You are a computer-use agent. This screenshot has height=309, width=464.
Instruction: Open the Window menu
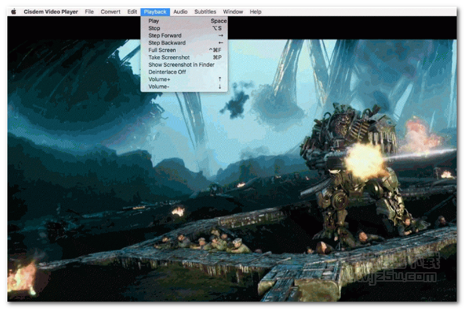click(233, 12)
